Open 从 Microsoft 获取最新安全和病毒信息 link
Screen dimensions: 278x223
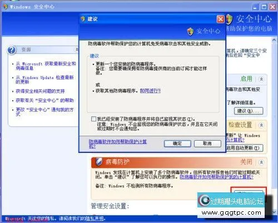click(x=46, y=66)
